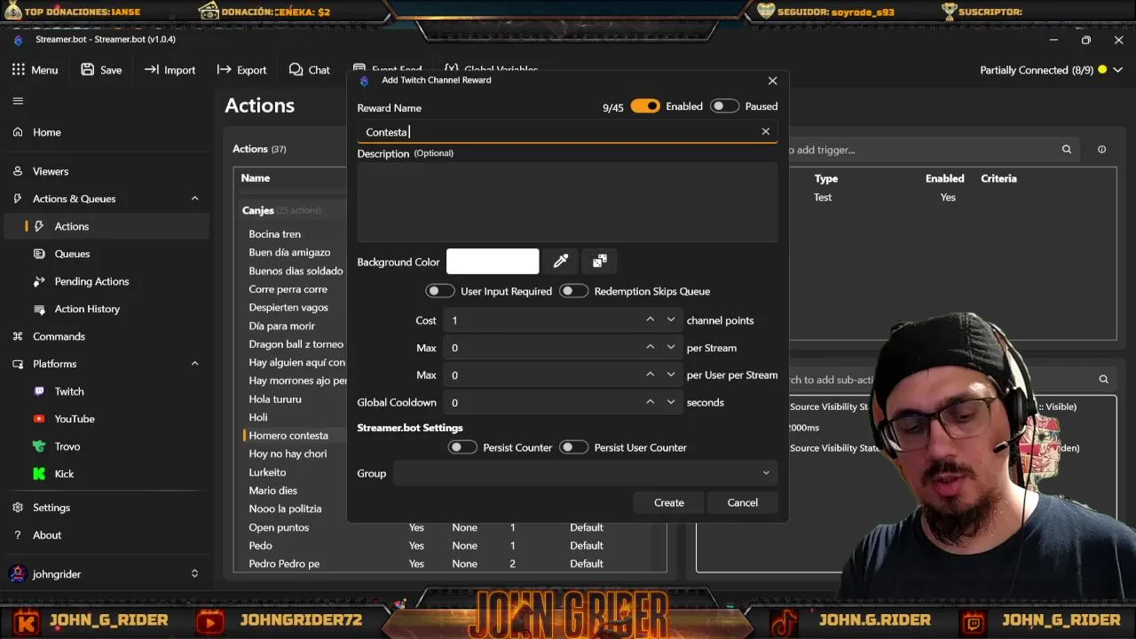This screenshot has width=1136, height=639.
Task: Select Actions in the sidebar
Action: tap(106, 226)
